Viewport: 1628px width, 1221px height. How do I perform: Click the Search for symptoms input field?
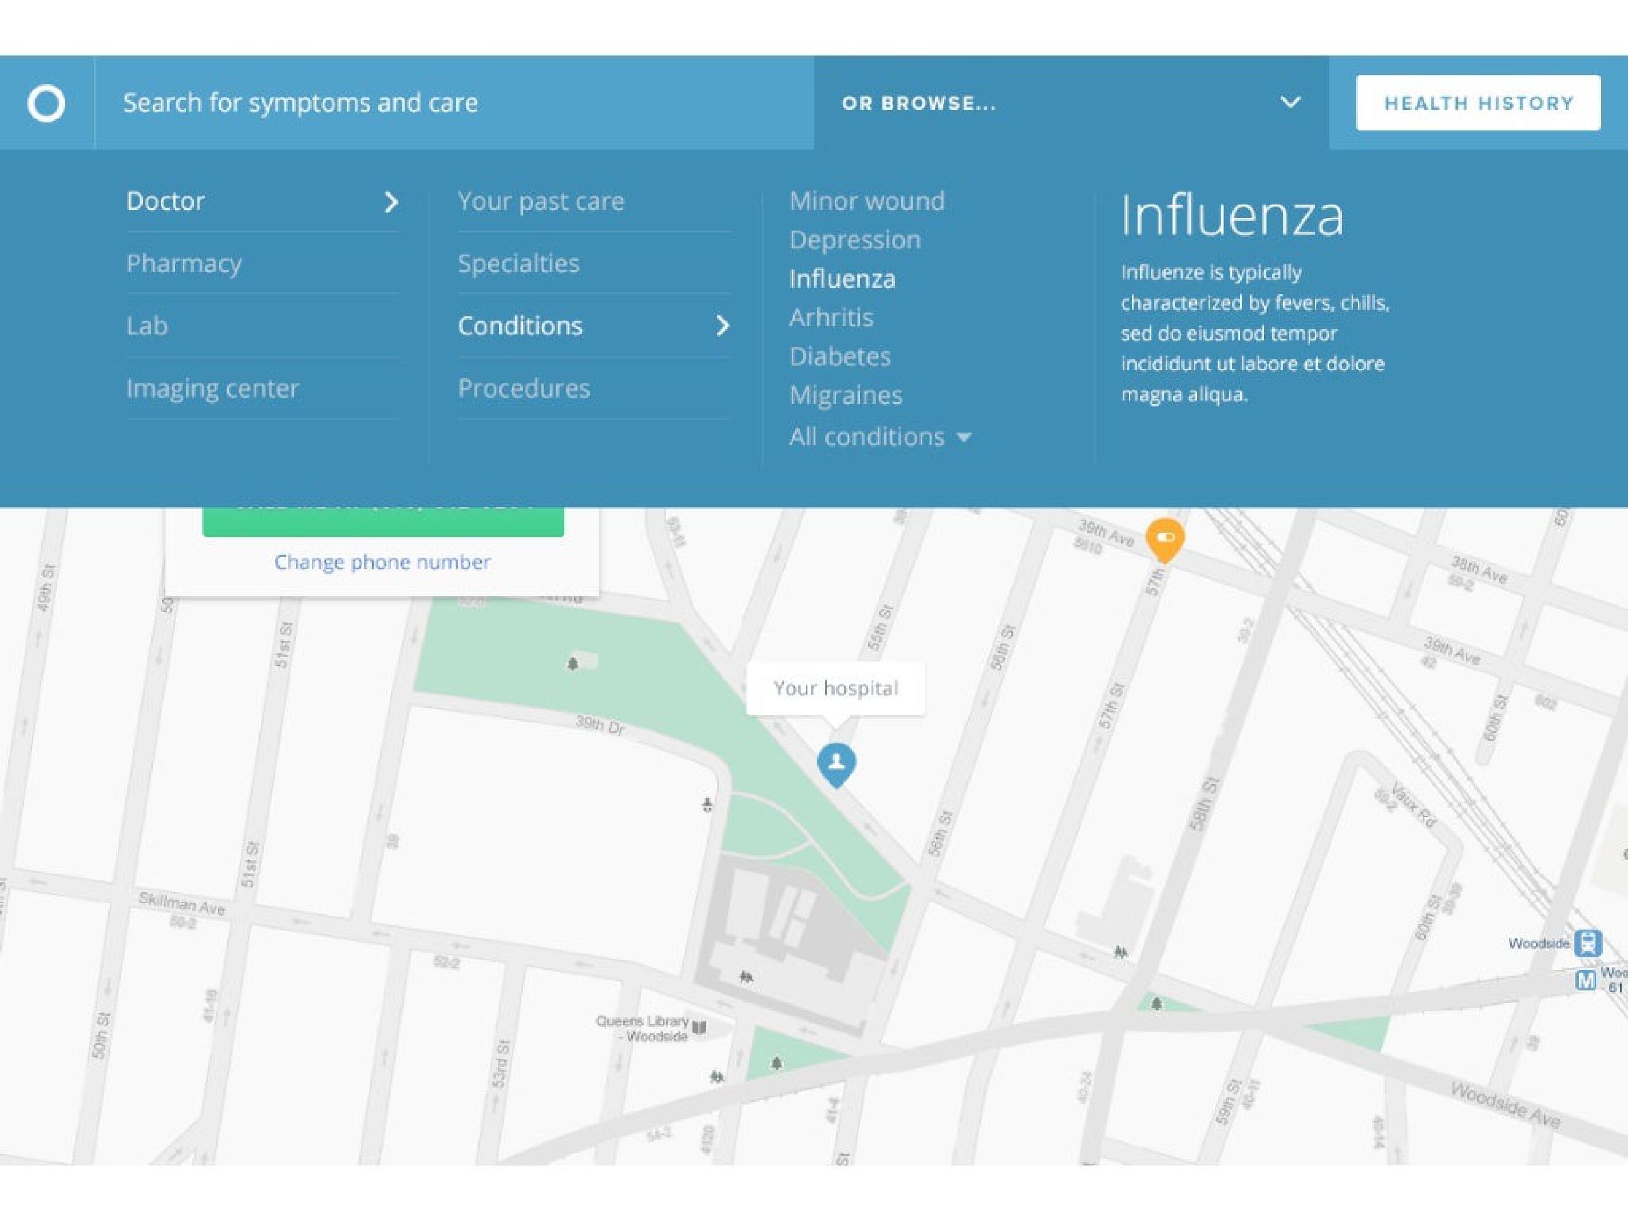454,102
